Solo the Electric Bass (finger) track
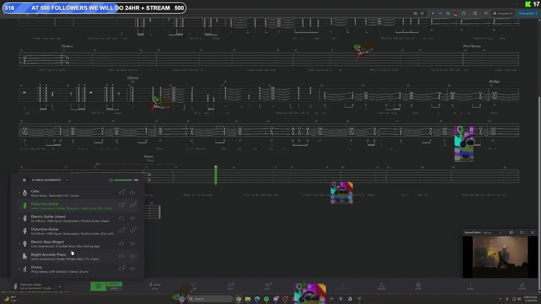This screenshot has height=304, width=541. click(x=121, y=243)
